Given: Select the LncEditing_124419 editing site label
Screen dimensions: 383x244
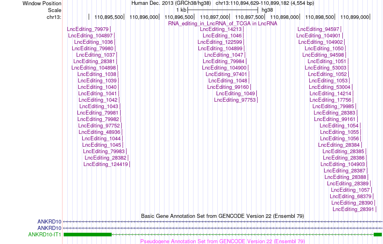Looking at the screenshot, I should pyautogui.click(x=106, y=164).
